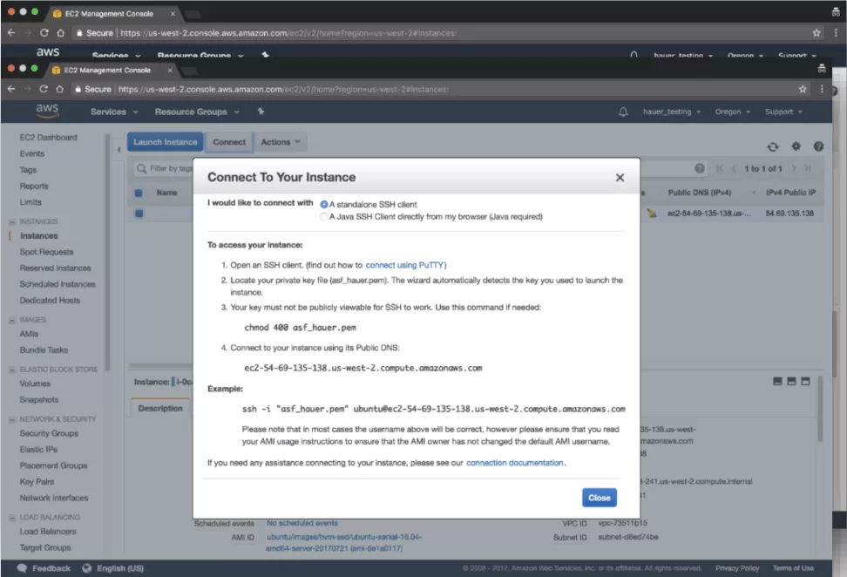The width and height of the screenshot is (847, 577).
Task: Toggle the instance row checkbox
Action: click(x=139, y=214)
